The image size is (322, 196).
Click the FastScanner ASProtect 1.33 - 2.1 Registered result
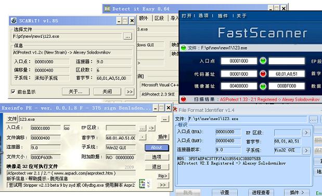click(x=270, y=100)
